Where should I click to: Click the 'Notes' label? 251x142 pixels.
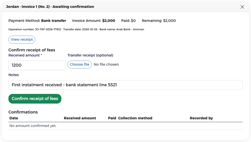14,75
